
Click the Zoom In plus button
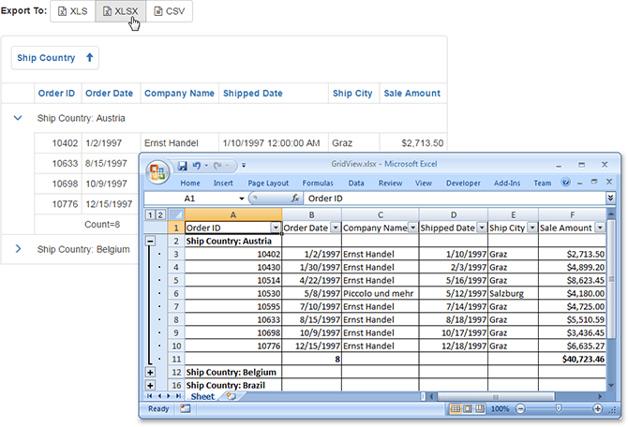(x=597, y=408)
